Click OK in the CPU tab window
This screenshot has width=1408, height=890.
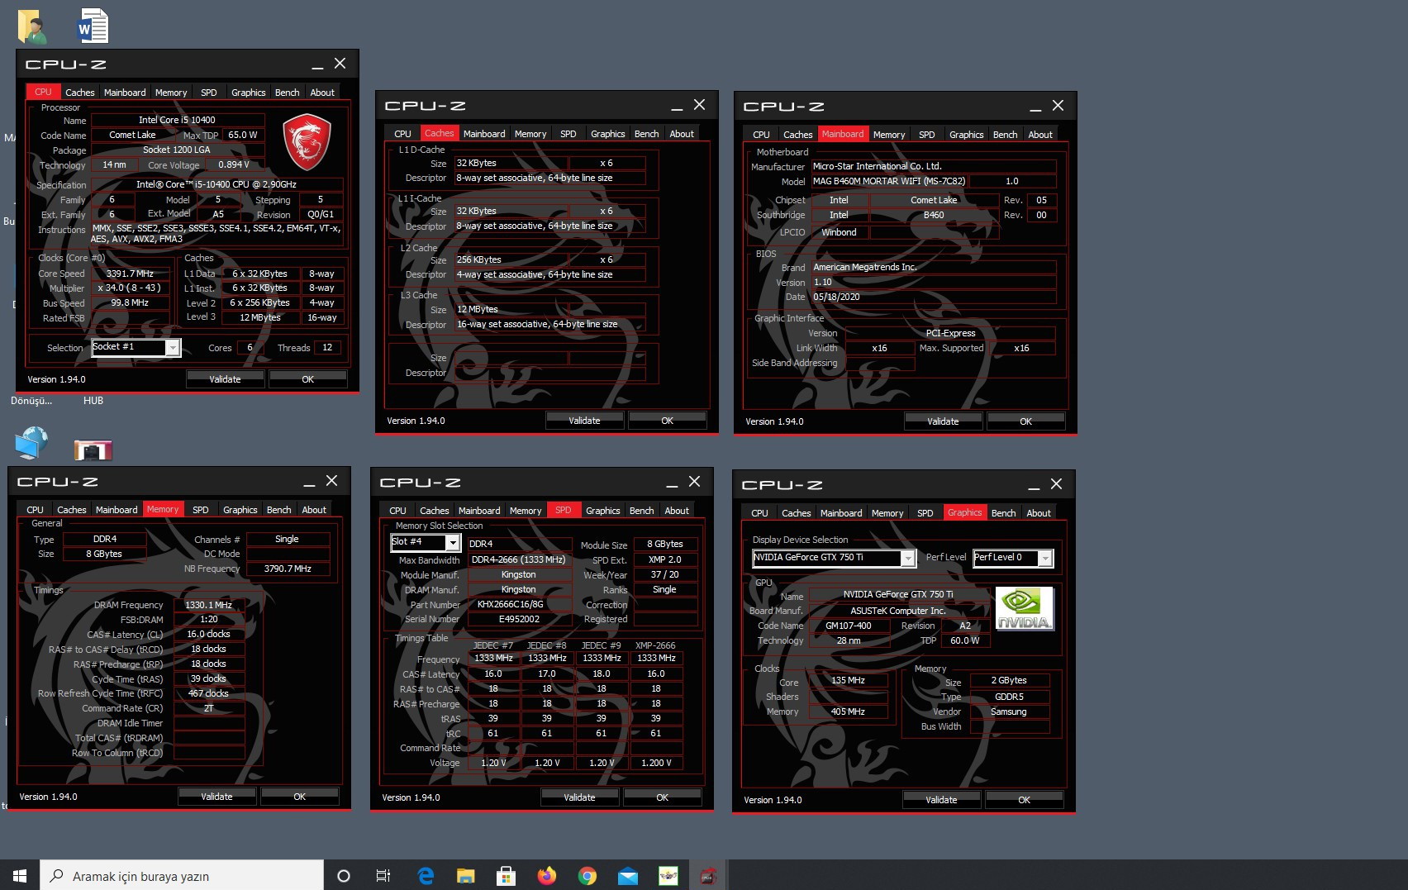308,379
